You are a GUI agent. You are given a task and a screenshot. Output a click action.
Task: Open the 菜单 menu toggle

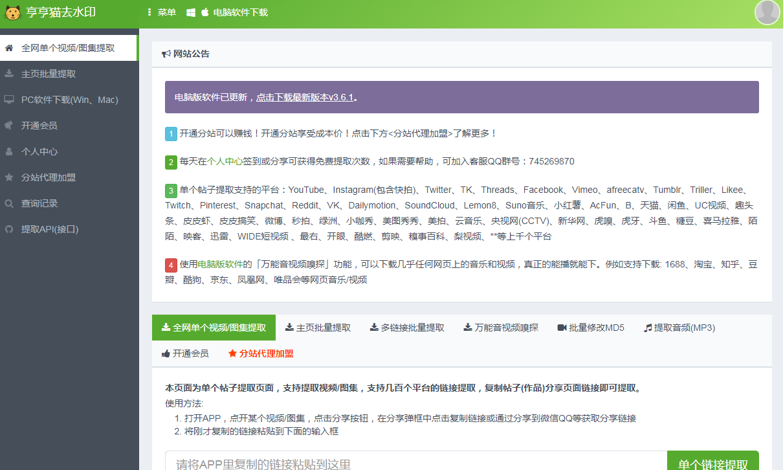[162, 12]
